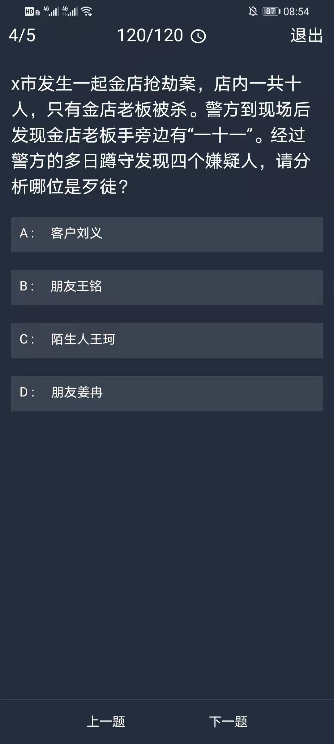Tap the quoted clue “一十一” in the question
This screenshot has height=744, width=334.
click(x=220, y=135)
